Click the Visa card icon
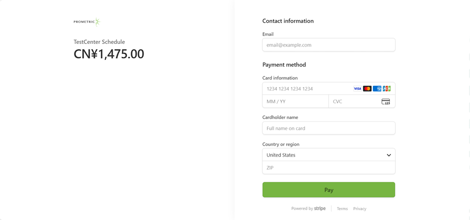 point(357,89)
